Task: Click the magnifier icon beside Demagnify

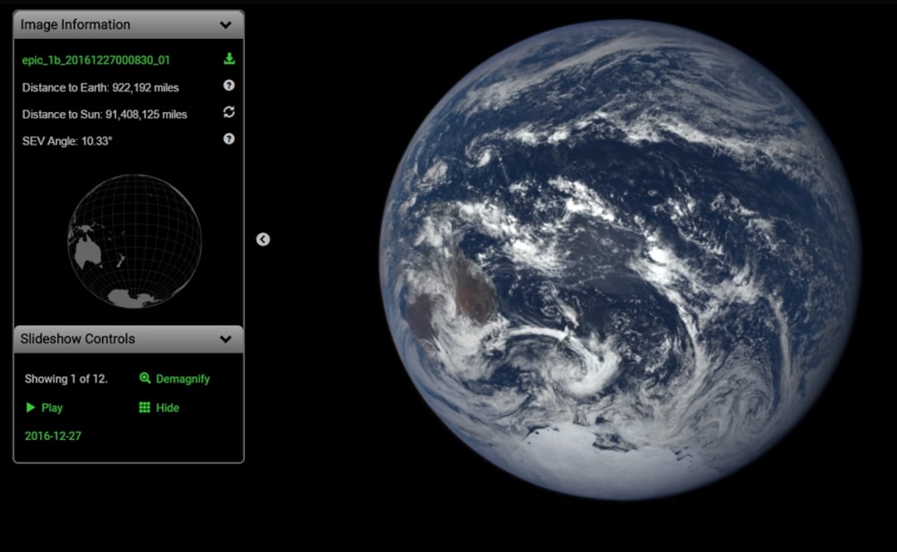Action: [x=145, y=378]
